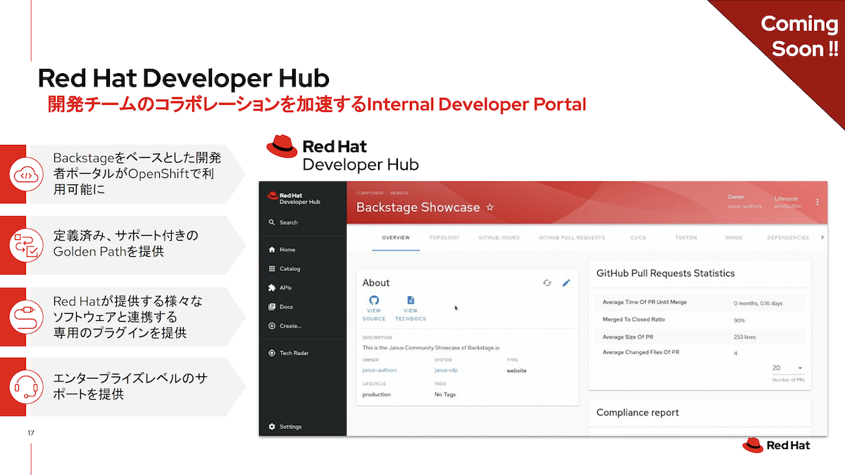
Task: Open Settings at the sidebar bottom
Action: (285, 426)
